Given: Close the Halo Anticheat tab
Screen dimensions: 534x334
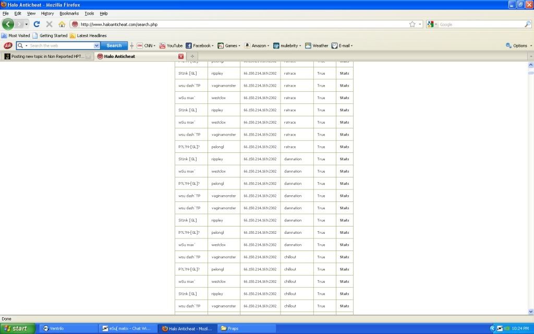Looking at the screenshot, I should click(x=181, y=56).
